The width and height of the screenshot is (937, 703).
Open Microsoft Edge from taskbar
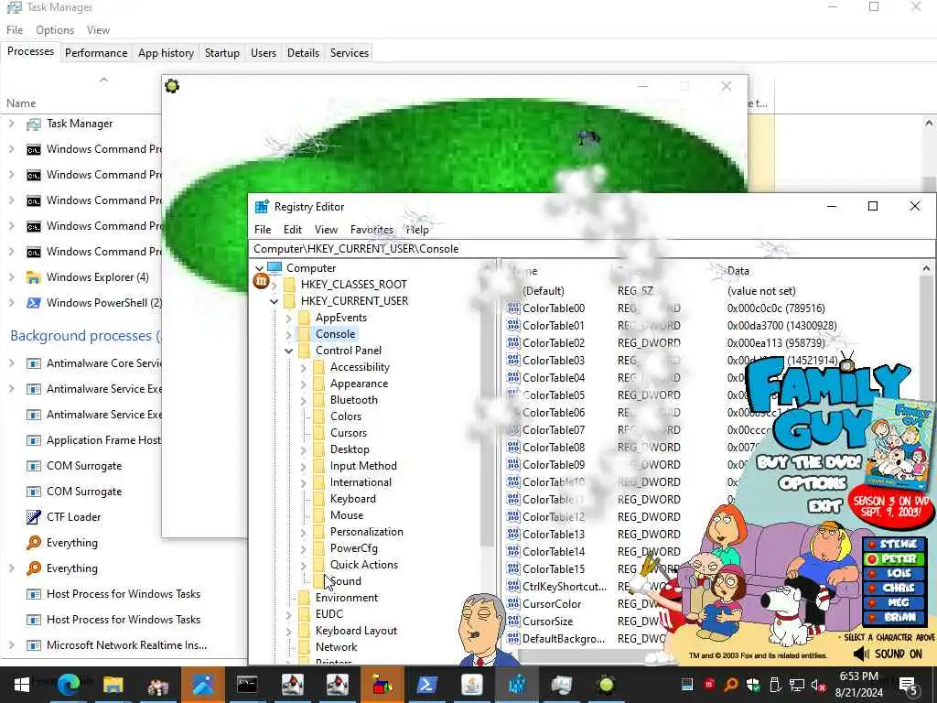tap(68, 685)
